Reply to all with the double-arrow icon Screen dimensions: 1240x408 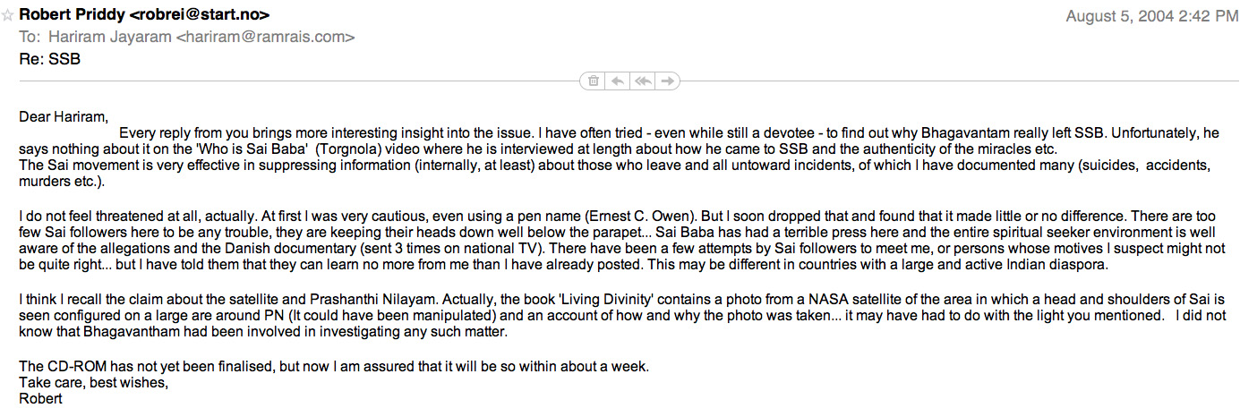pos(642,81)
